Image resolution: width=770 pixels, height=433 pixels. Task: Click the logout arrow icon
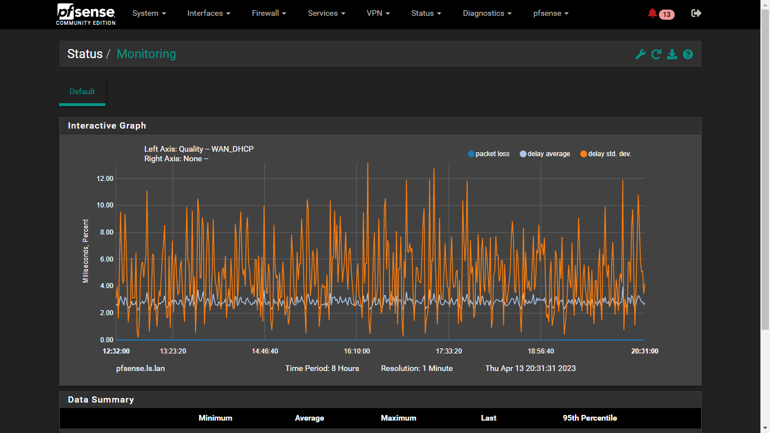click(696, 13)
